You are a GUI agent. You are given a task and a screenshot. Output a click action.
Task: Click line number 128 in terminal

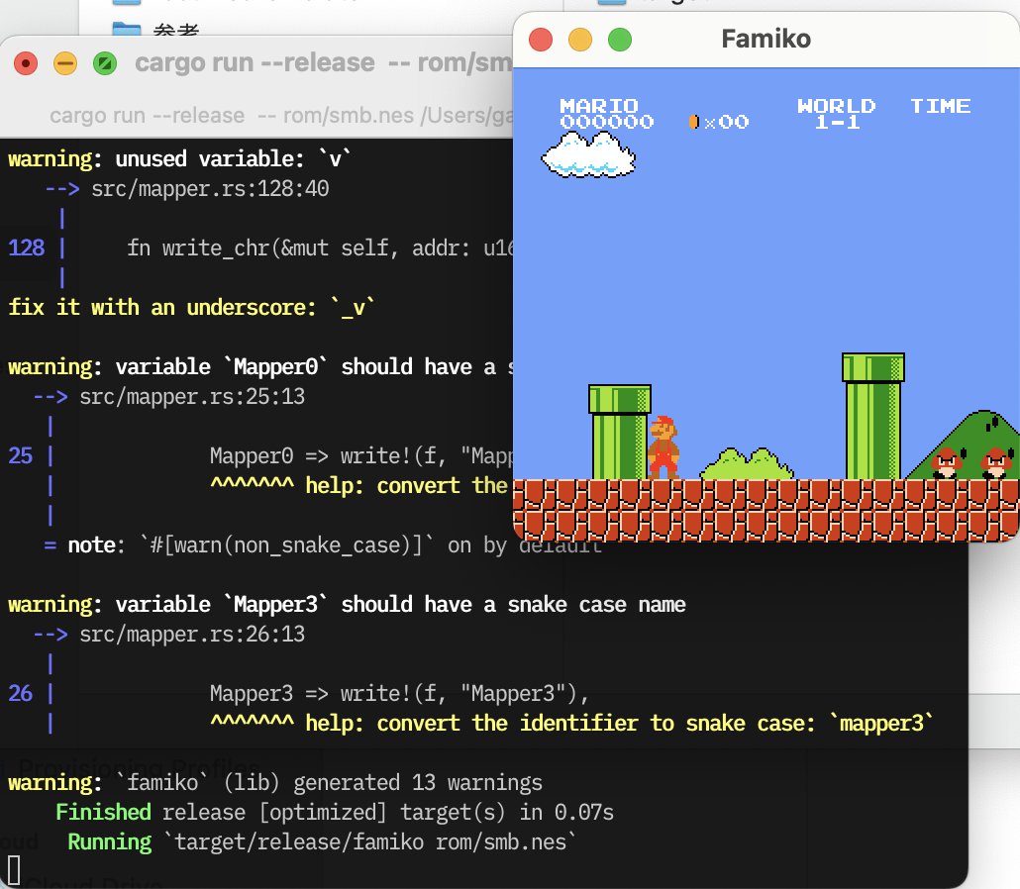[x=26, y=247]
